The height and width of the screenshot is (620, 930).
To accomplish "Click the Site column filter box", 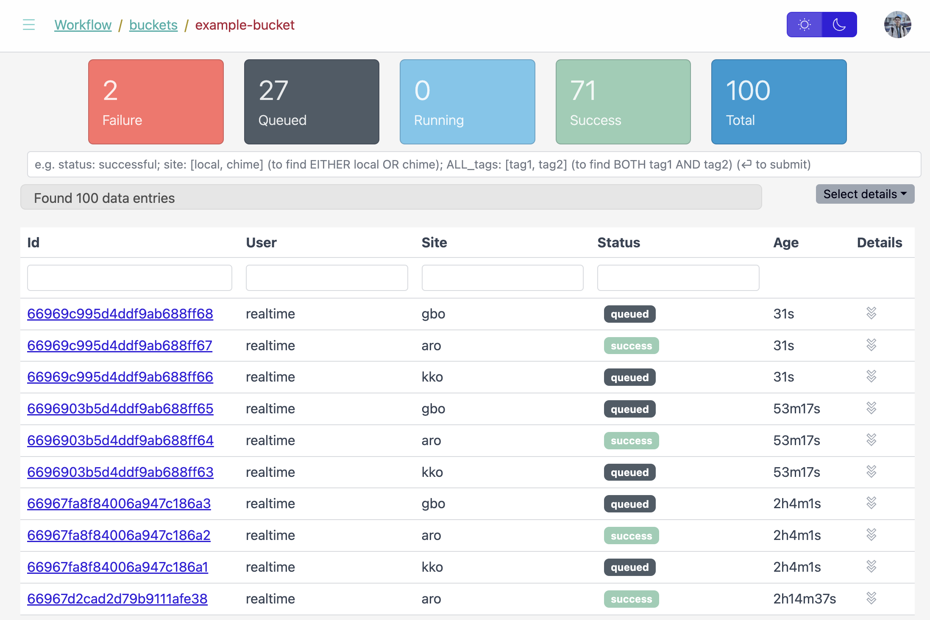I will pos(503,278).
